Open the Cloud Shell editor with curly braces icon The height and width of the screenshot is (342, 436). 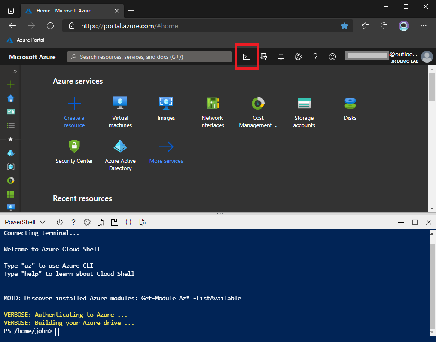point(128,222)
